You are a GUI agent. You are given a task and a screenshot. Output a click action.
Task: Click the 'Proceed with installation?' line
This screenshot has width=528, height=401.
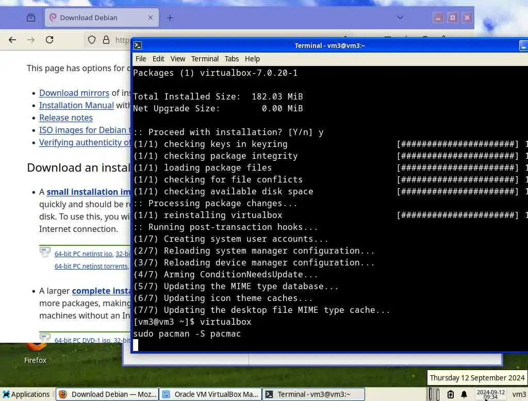[228, 132]
